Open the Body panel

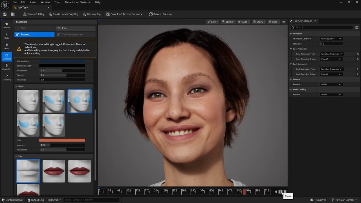(6, 36)
